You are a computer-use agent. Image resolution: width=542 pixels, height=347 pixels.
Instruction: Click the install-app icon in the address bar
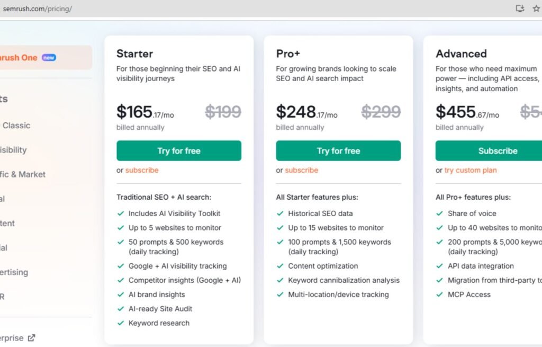pos(519,8)
